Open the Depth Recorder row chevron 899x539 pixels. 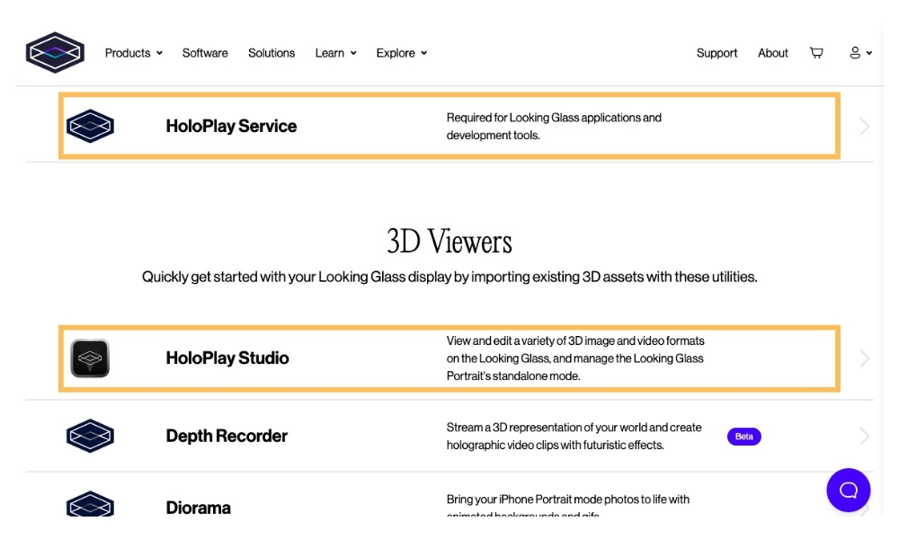coord(865,436)
